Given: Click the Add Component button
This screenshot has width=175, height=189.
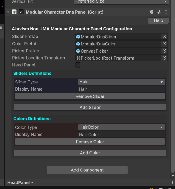Looking at the screenshot, I should click(x=87, y=170).
